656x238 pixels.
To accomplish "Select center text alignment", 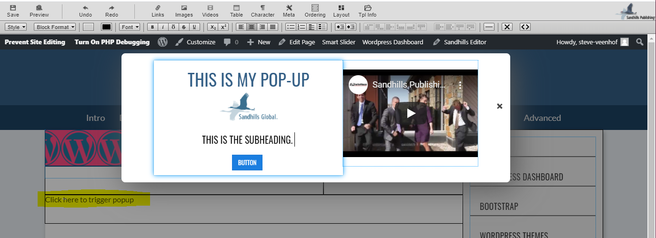I will [252, 27].
